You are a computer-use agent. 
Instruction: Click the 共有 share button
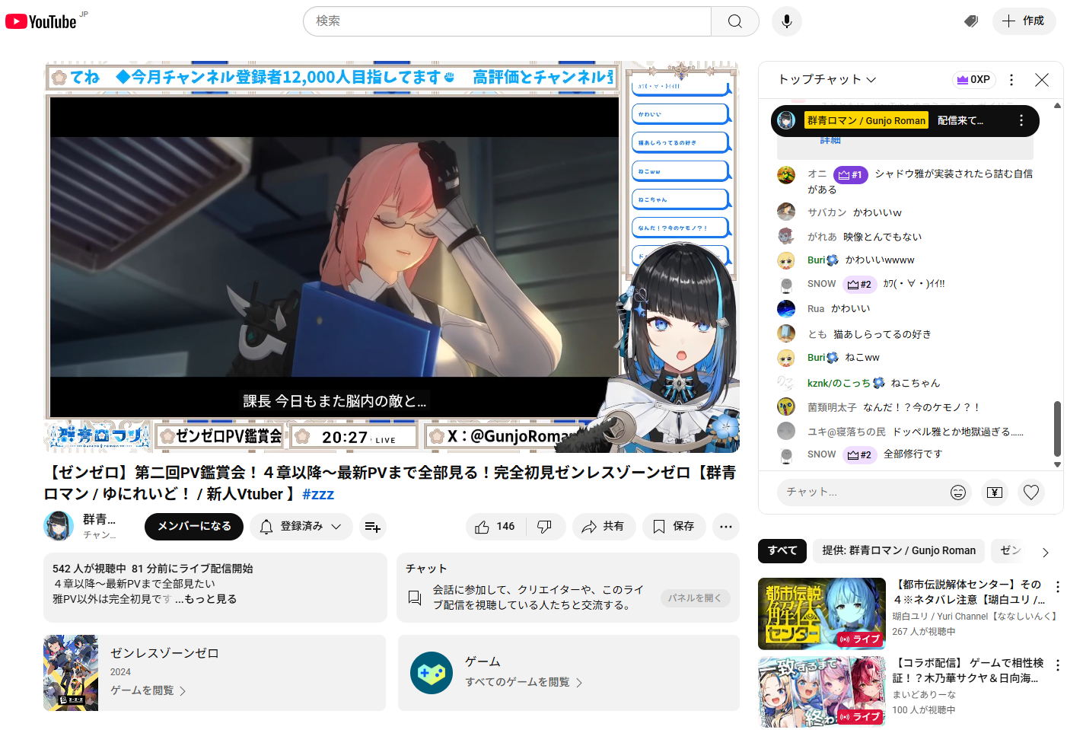(604, 527)
